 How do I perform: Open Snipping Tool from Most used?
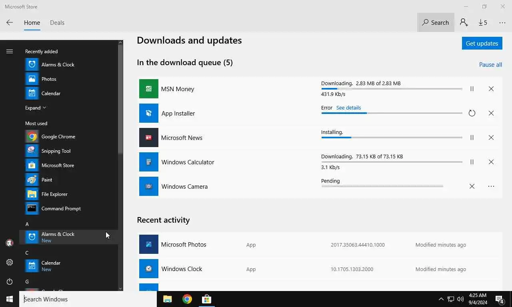pos(68,151)
